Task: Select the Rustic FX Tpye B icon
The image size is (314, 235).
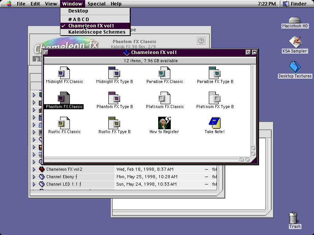Action: [x=114, y=123]
